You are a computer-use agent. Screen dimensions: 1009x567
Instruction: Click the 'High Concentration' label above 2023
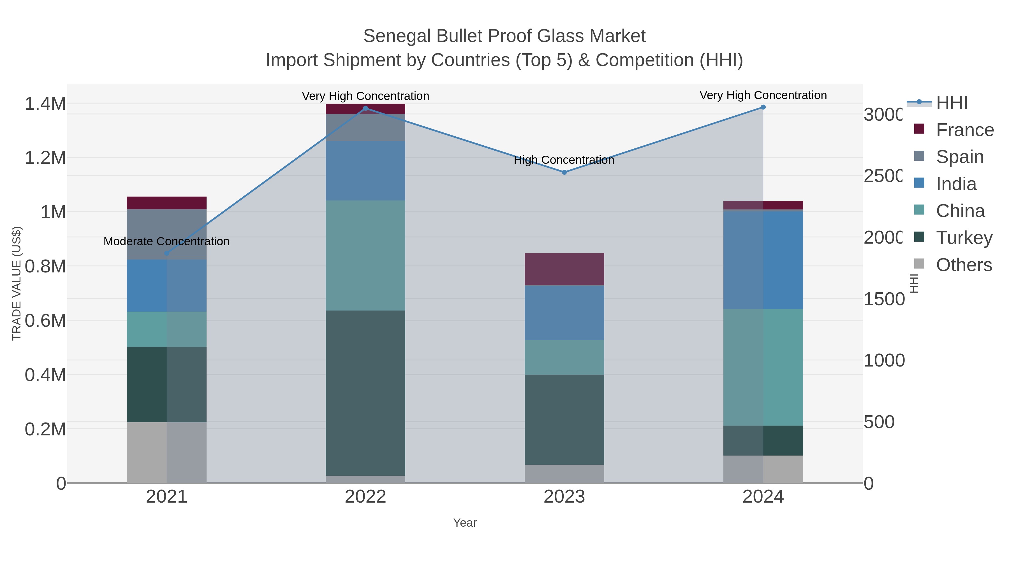pyautogui.click(x=564, y=160)
